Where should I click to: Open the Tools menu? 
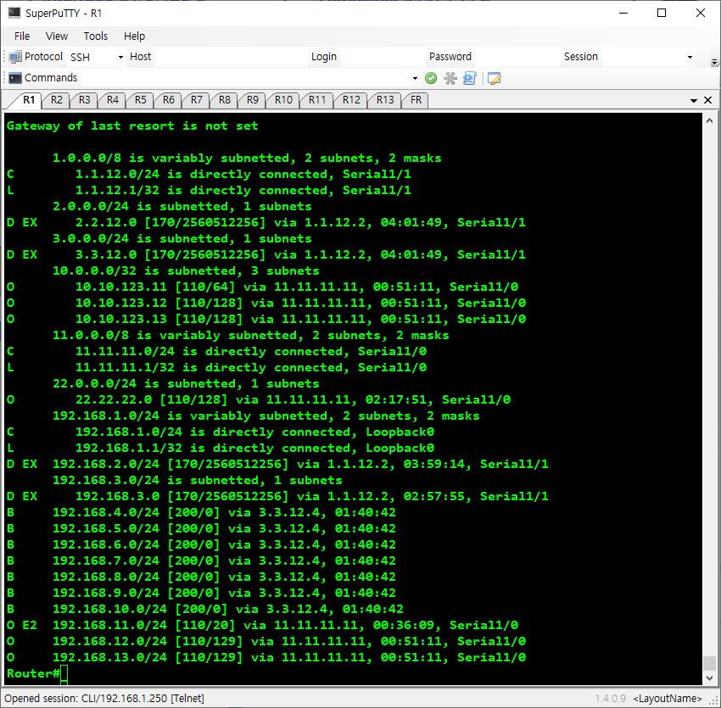(x=95, y=36)
